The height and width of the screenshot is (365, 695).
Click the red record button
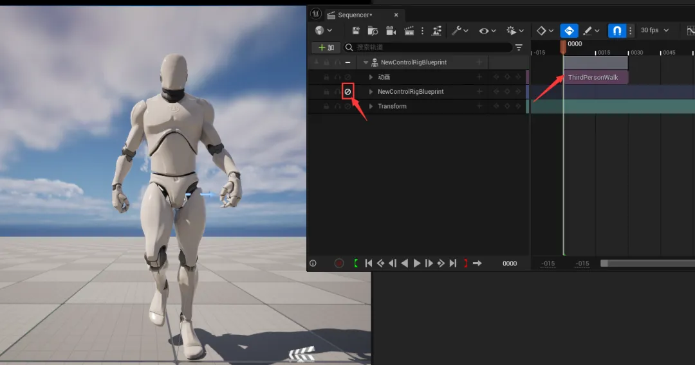[338, 263]
